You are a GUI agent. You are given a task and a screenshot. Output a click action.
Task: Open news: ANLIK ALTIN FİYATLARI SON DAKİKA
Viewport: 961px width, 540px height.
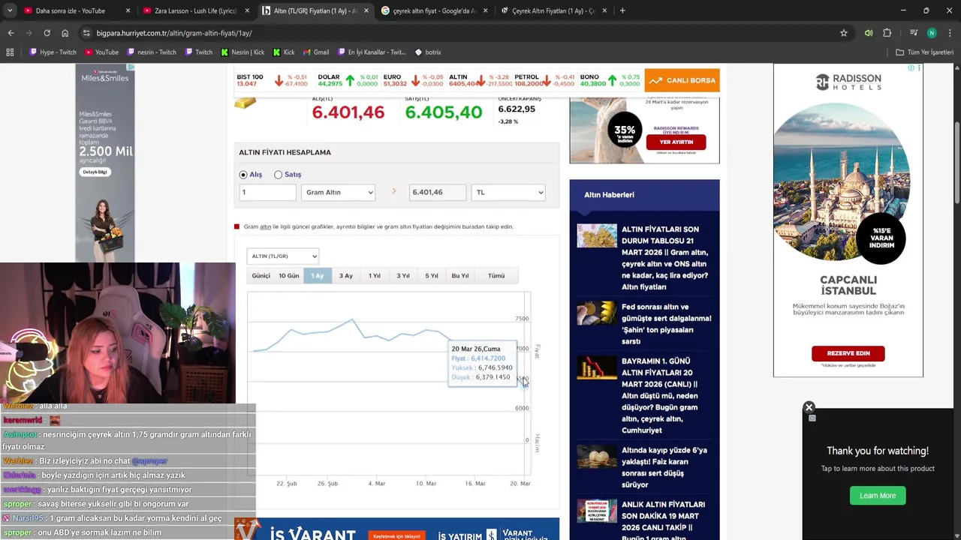[663, 521]
